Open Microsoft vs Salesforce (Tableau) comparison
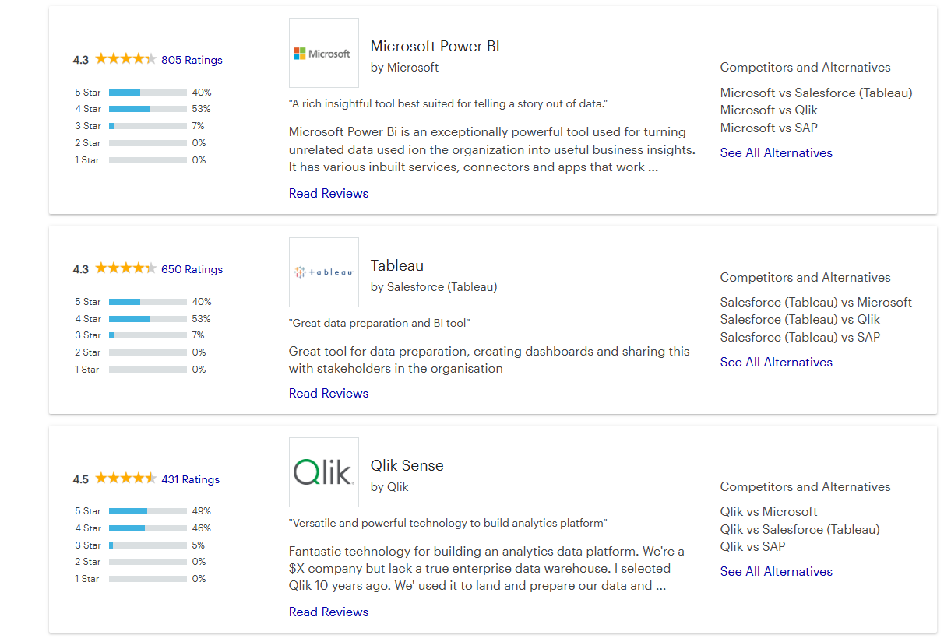The image size is (951, 638). coord(816,93)
